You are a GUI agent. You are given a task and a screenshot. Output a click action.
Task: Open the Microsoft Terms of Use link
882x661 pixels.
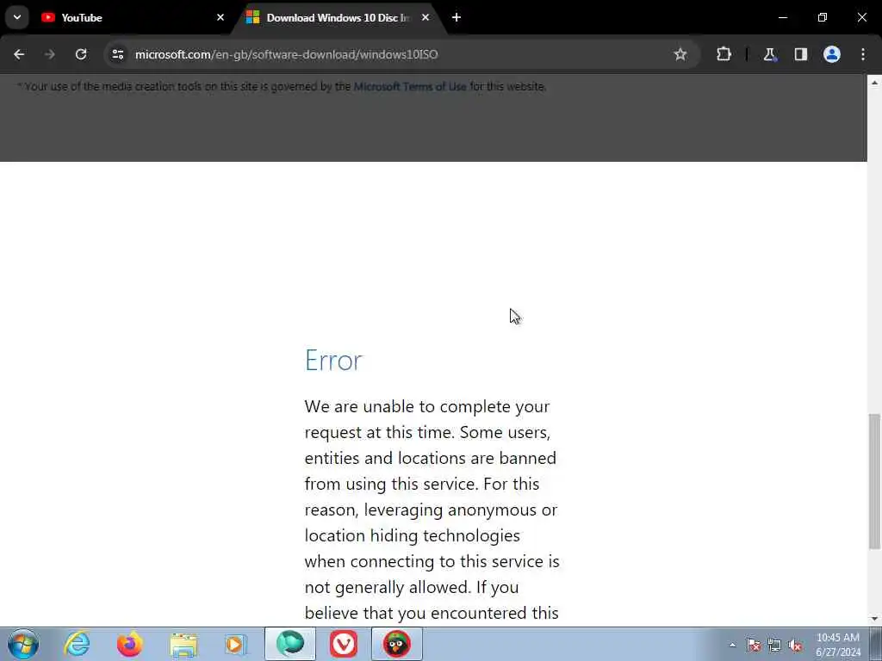[x=409, y=87]
